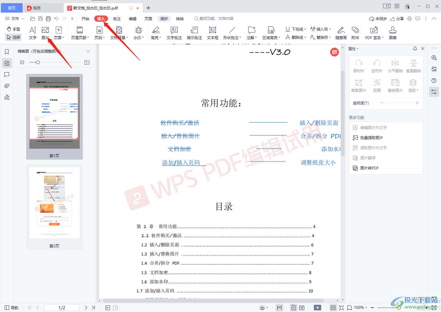Screen dimensions: 441x312
Task: Go to the 首页 home tab
Action: (11, 8)
